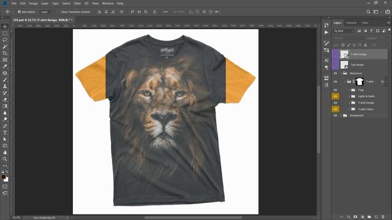Image resolution: width=392 pixels, height=220 pixels.
Task: Hide the Tags group
Action: coord(335,90)
